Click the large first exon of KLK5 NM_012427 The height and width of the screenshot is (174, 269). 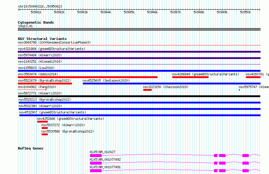coord(96,156)
